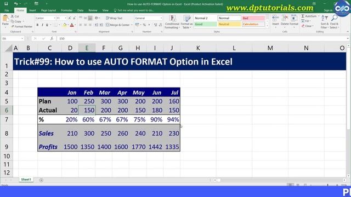Toggle Merge & Center
351x197 pixels.
118,25
